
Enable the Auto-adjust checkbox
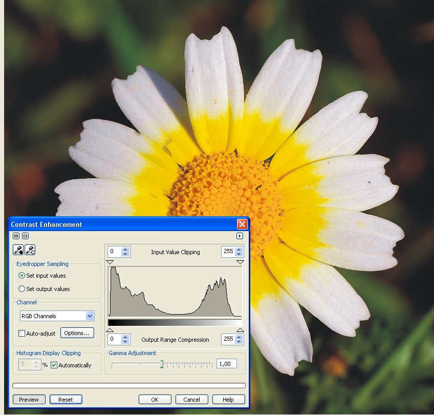[x=22, y=334]
